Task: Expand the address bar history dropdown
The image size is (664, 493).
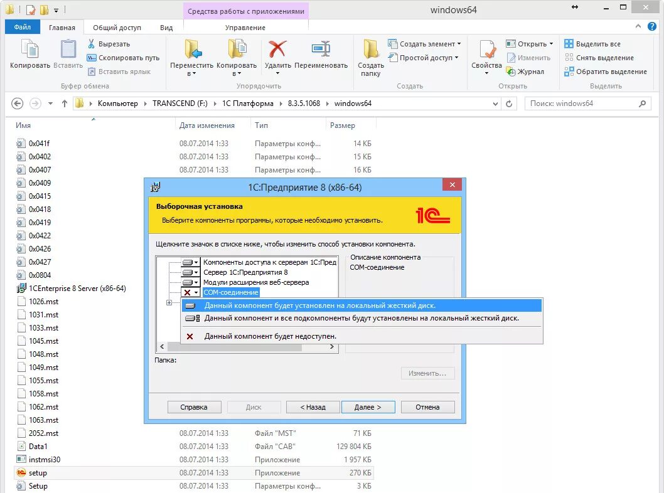Action: [x=495, y=103]
